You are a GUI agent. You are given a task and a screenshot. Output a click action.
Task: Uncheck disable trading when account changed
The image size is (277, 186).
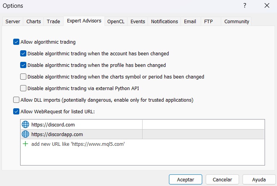(24, 54)
